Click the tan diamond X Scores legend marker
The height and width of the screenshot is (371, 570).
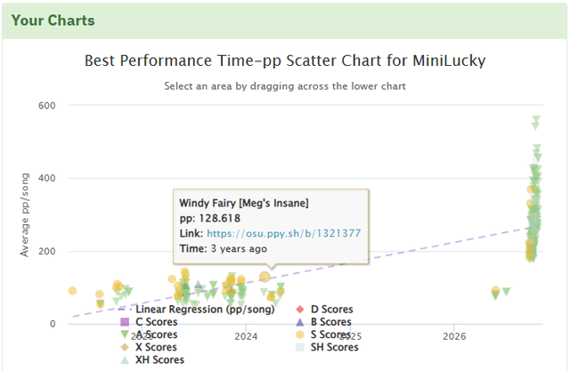[x=125, y=347]
